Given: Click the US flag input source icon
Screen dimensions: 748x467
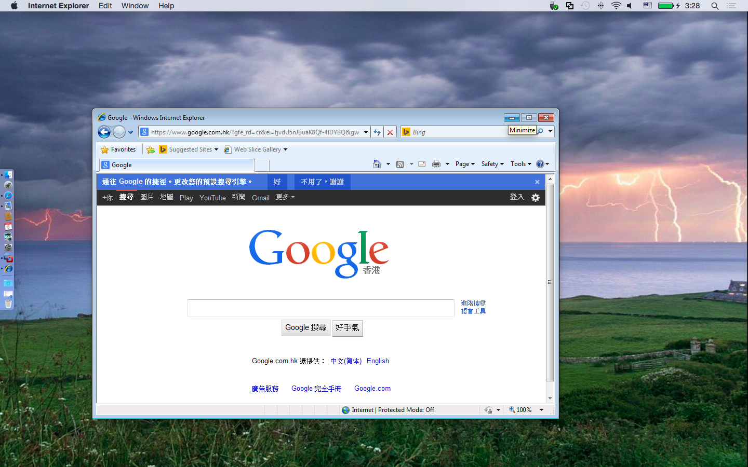Looking at the screenshot, I should (x=648, y=6).
